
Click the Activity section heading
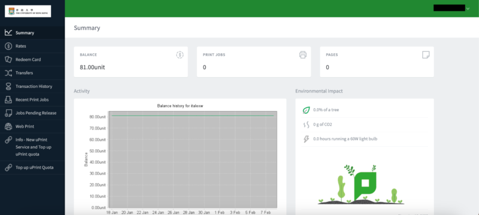click(81, 91)
